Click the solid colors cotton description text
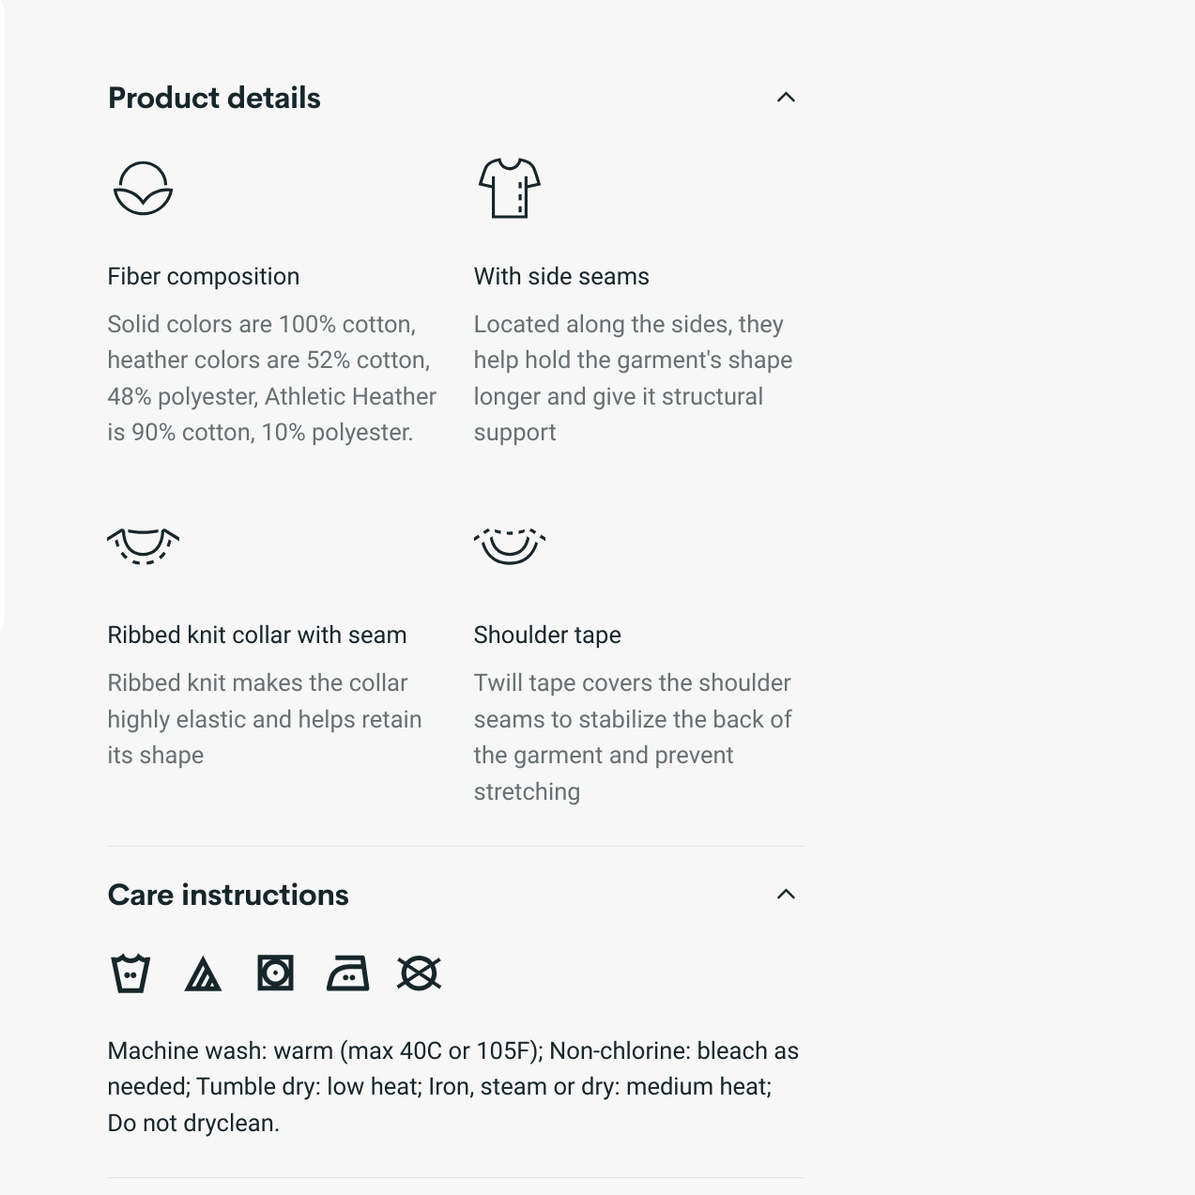The height and width of the screenshot is (1195, 1195). coord(271,377)
